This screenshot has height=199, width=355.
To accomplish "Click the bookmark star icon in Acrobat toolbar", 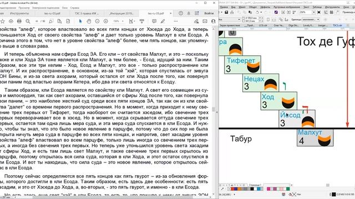I will click(2, 21).
